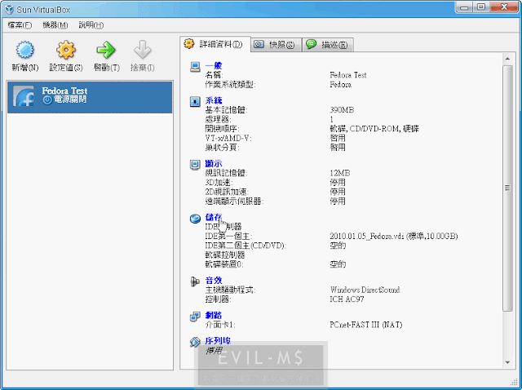This screenshot has height=390, width=522.
Task: Click the 軟碟裝置0 label
Action: point(224,264)
